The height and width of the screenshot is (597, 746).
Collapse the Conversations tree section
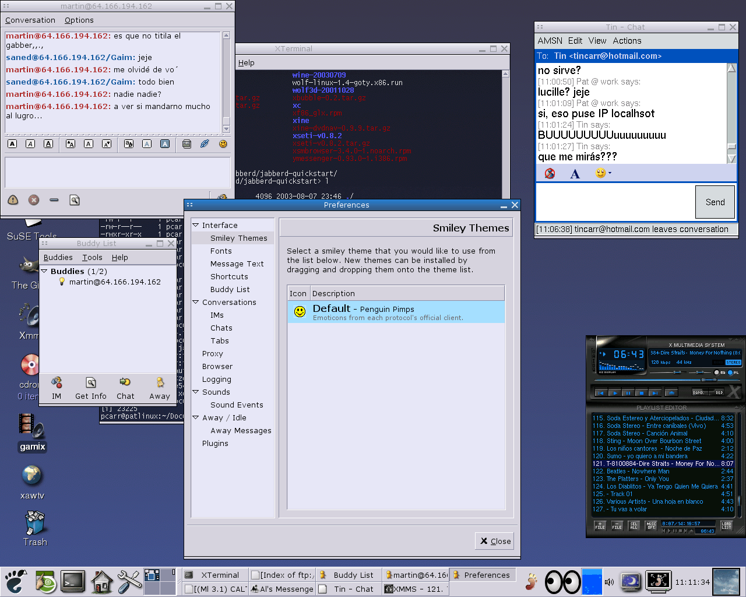196,302
